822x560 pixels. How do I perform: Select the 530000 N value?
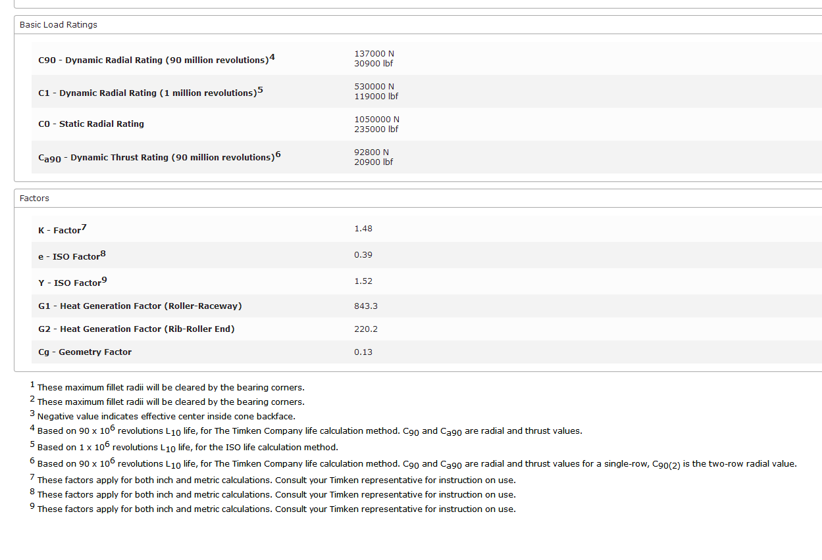tap(374, 87)
